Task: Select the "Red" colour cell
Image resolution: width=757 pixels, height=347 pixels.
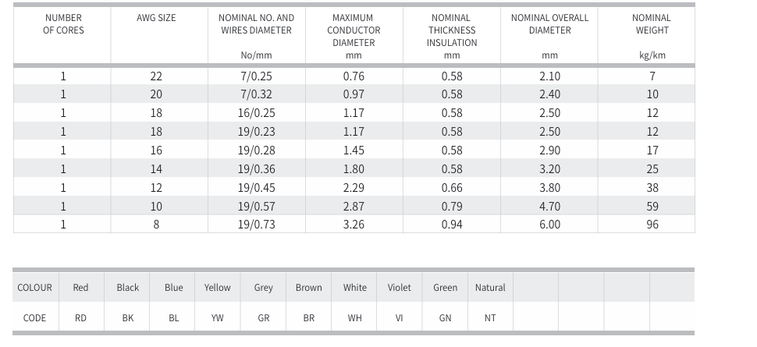Action: tap(80, 288)
